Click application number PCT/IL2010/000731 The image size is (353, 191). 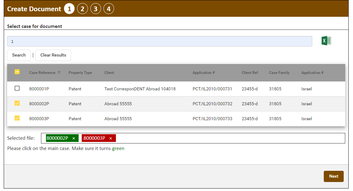(212, 89)
